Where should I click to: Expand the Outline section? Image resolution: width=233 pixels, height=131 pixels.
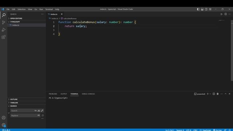click(27, 99)
